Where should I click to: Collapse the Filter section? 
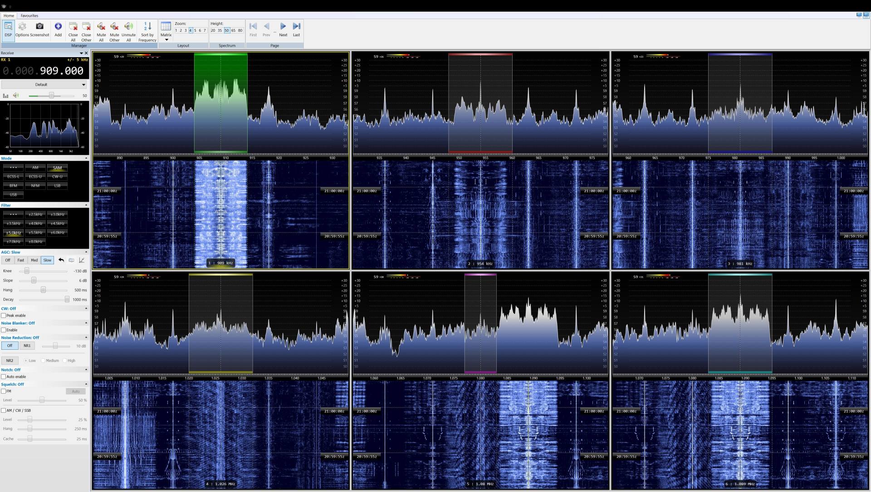coord(86,205)
